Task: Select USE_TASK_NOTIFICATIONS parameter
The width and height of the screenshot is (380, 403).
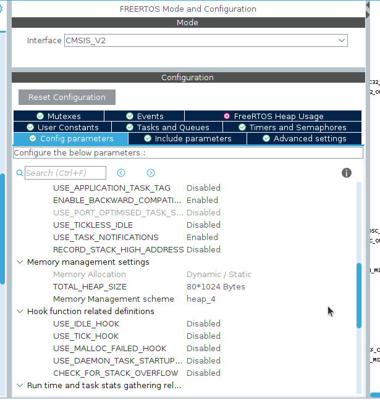Action: tap(106, 238)
